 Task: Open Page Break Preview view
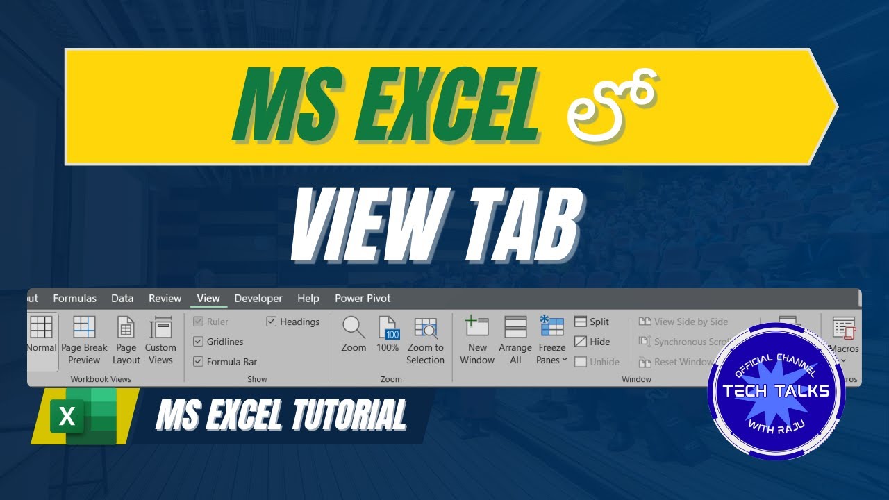[84, 340]
